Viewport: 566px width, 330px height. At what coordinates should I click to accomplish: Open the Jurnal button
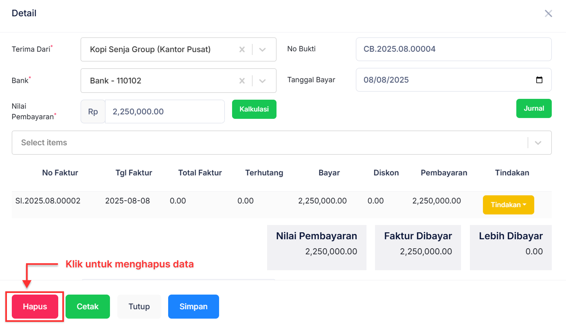(533, 109)
